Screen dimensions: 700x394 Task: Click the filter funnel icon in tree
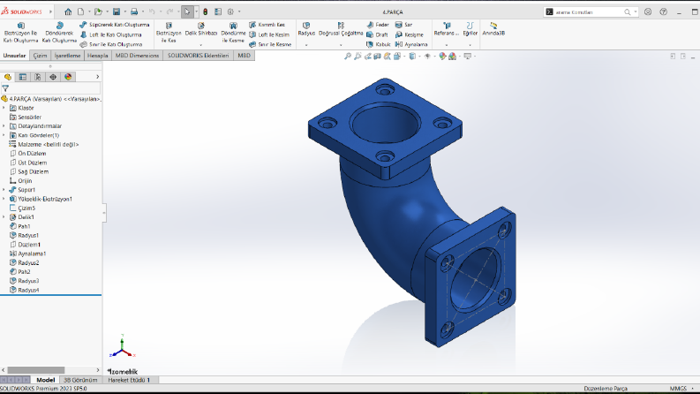(x=5, y=88)
